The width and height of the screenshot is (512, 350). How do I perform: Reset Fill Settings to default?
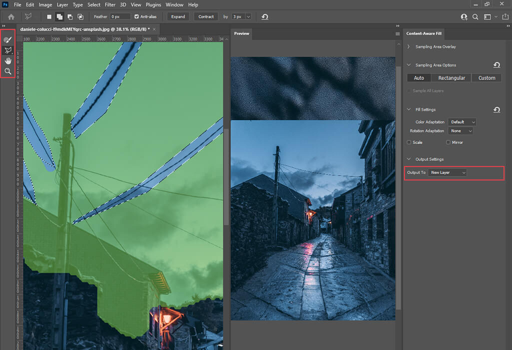pyautogui.click(x=496, y=109)
